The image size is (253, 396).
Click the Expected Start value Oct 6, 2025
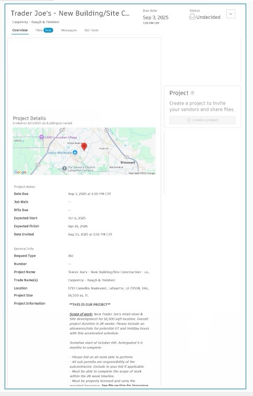[77, 218]
